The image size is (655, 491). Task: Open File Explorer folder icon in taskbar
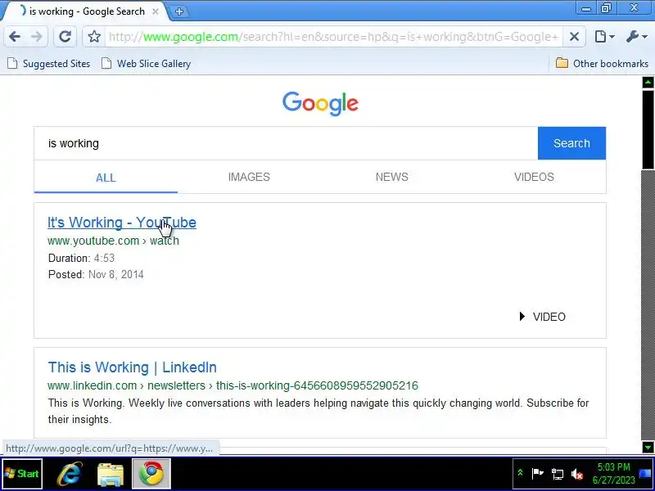111,475
